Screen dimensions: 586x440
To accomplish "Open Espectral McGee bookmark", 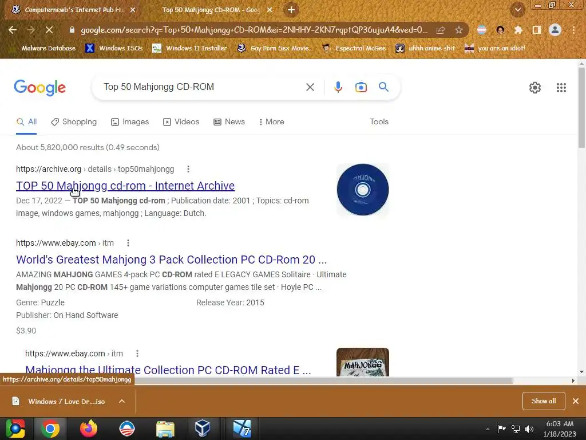I will pos(354,48).
